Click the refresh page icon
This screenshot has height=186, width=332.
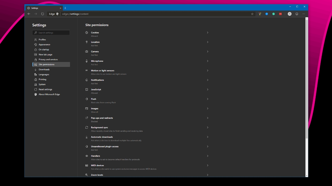tap(43, 14)
